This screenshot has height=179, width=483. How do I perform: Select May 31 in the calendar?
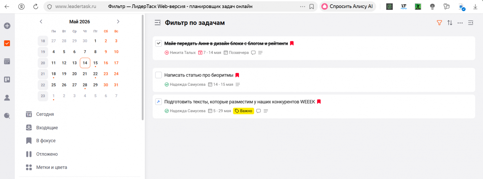(x=116, y=85)
